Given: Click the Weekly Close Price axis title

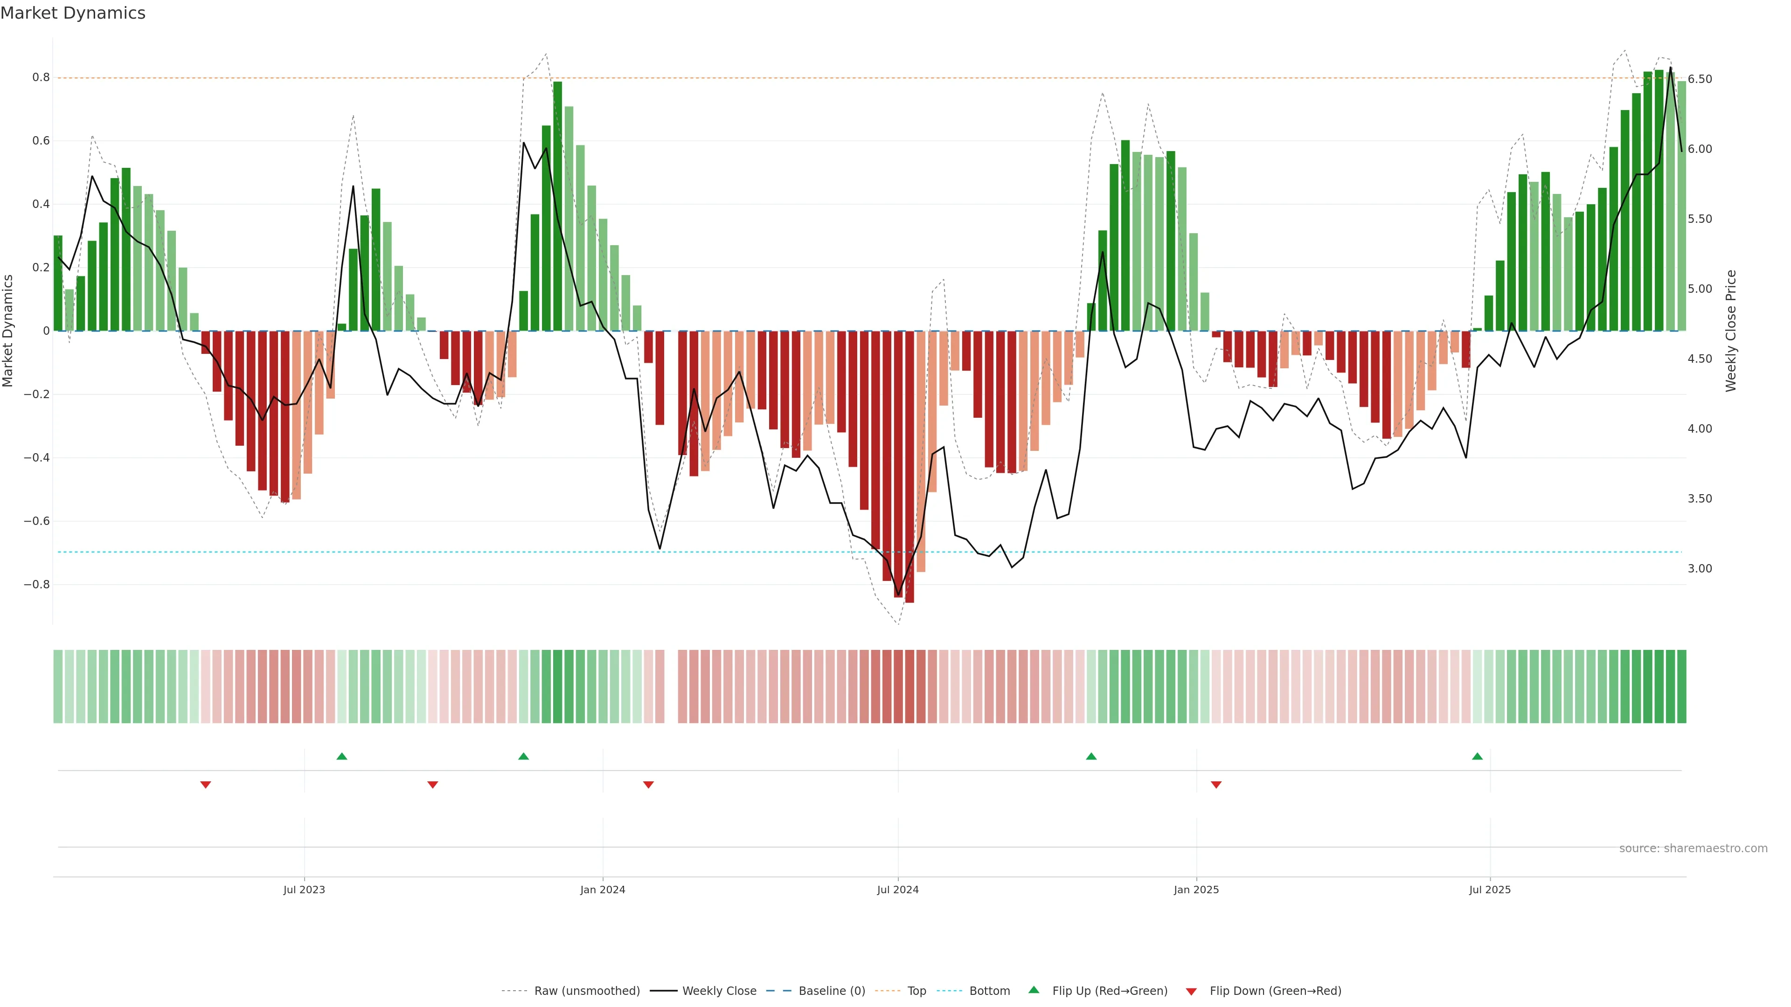Looking at the screenshot, I should point(1731,331).
